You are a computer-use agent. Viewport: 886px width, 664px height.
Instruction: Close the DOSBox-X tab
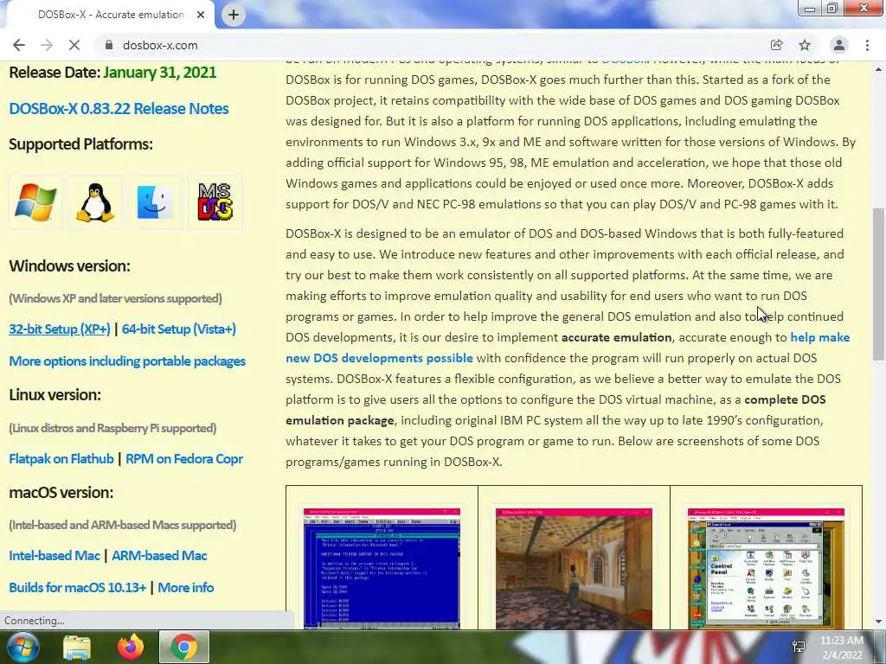pos(201,15)
